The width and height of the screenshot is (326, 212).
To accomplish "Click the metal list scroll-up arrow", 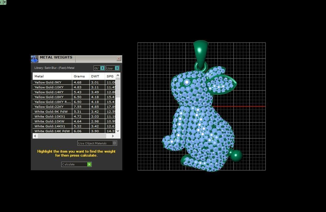I will [x=118, y=75].
